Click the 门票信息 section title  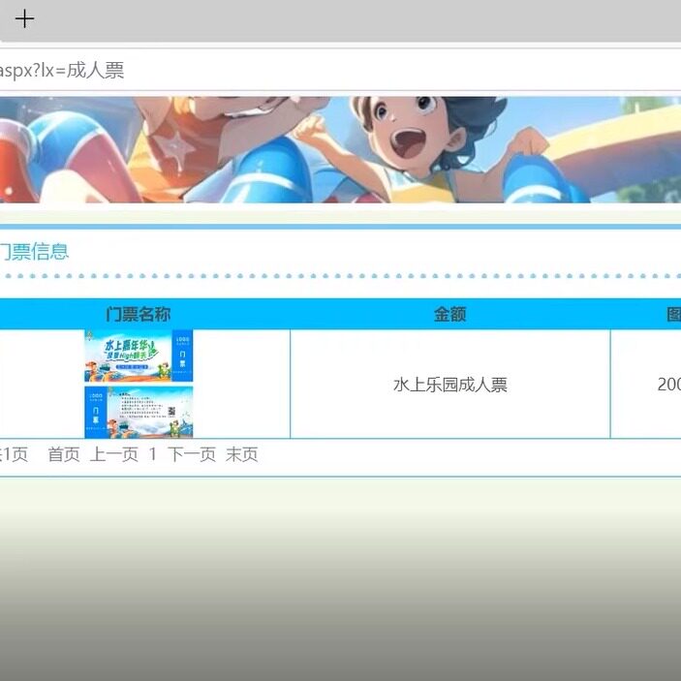(x=34, y=252)
